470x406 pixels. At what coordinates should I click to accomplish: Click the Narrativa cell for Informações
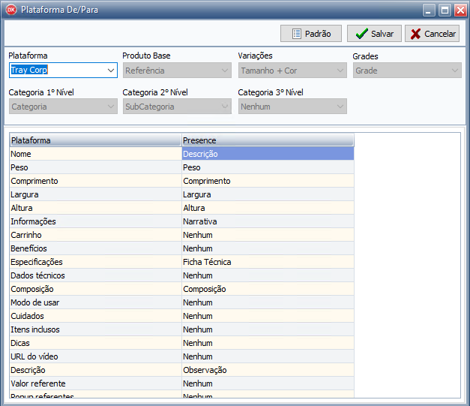(268, 221)
